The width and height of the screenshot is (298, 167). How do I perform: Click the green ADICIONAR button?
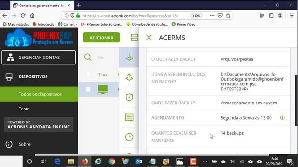click(102, 38)
